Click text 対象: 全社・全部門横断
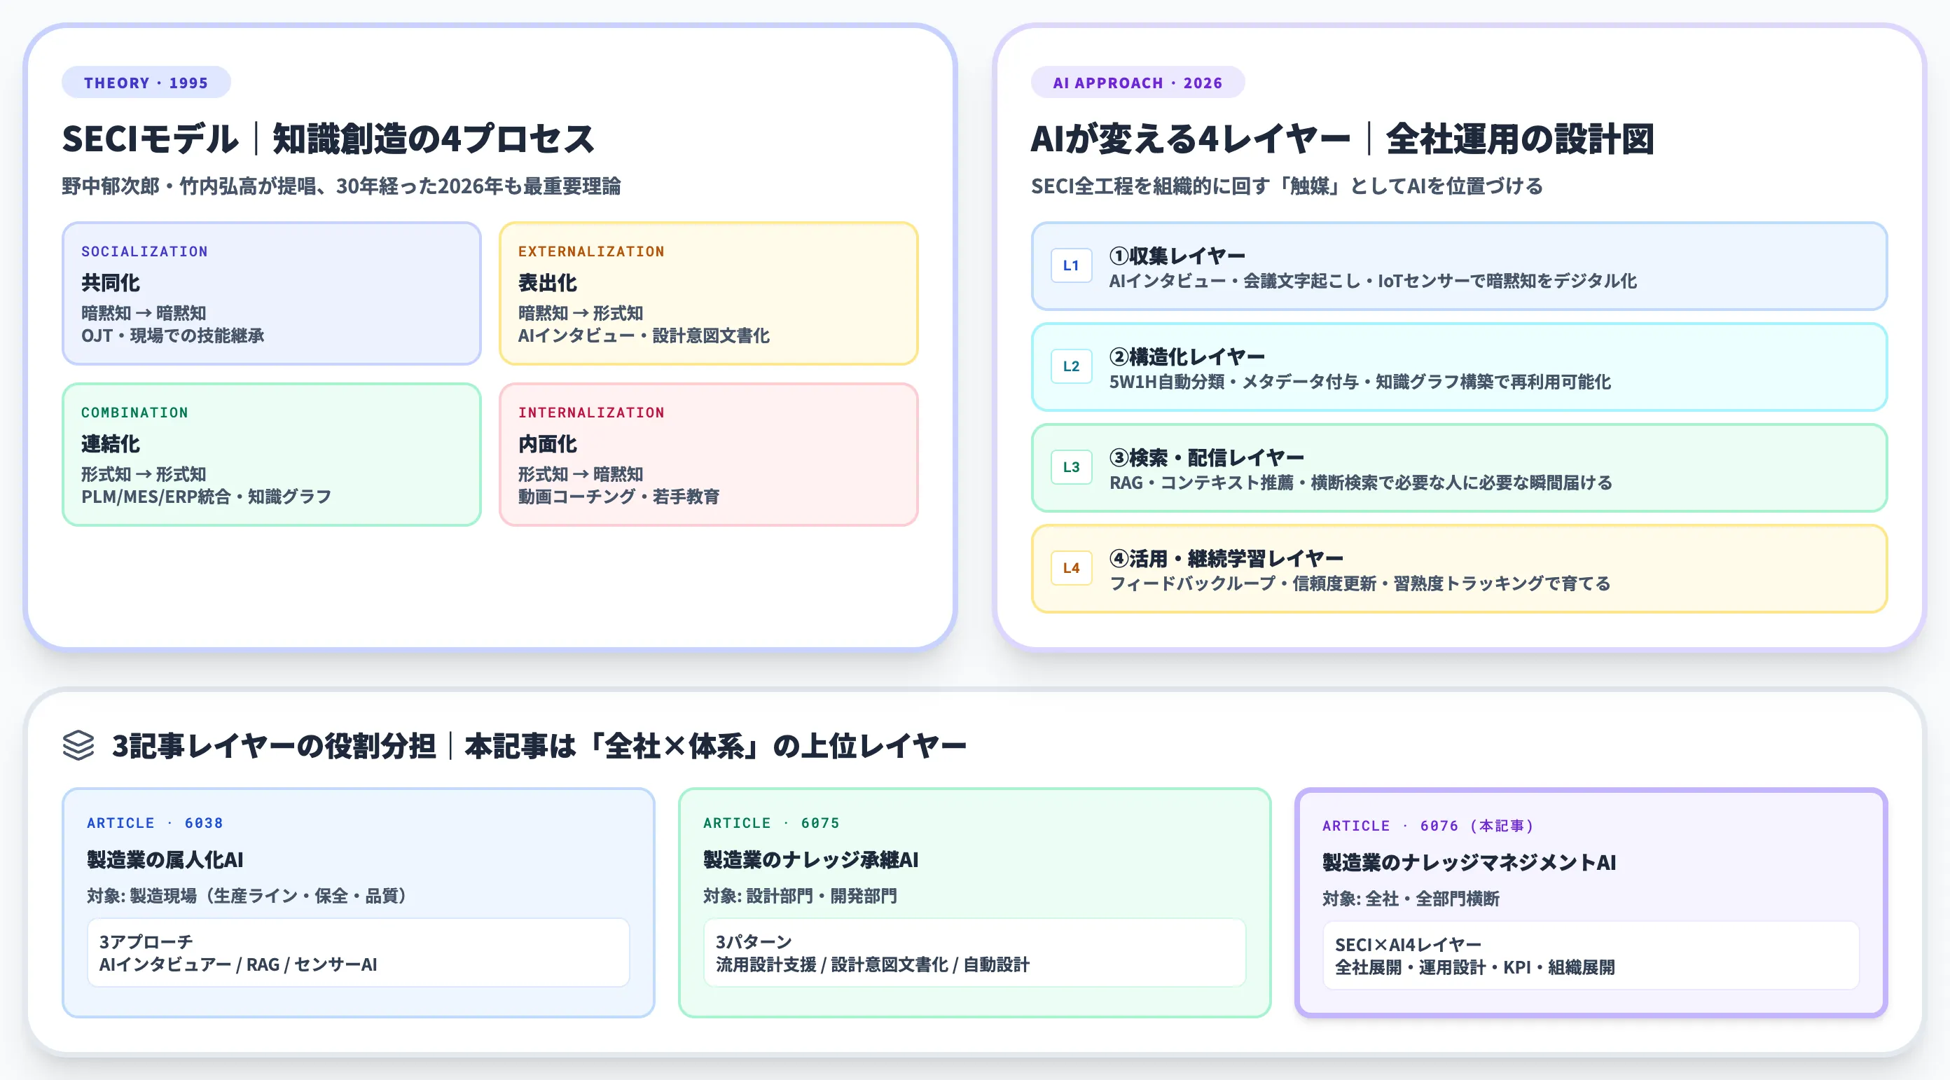 pos(1411,899)
